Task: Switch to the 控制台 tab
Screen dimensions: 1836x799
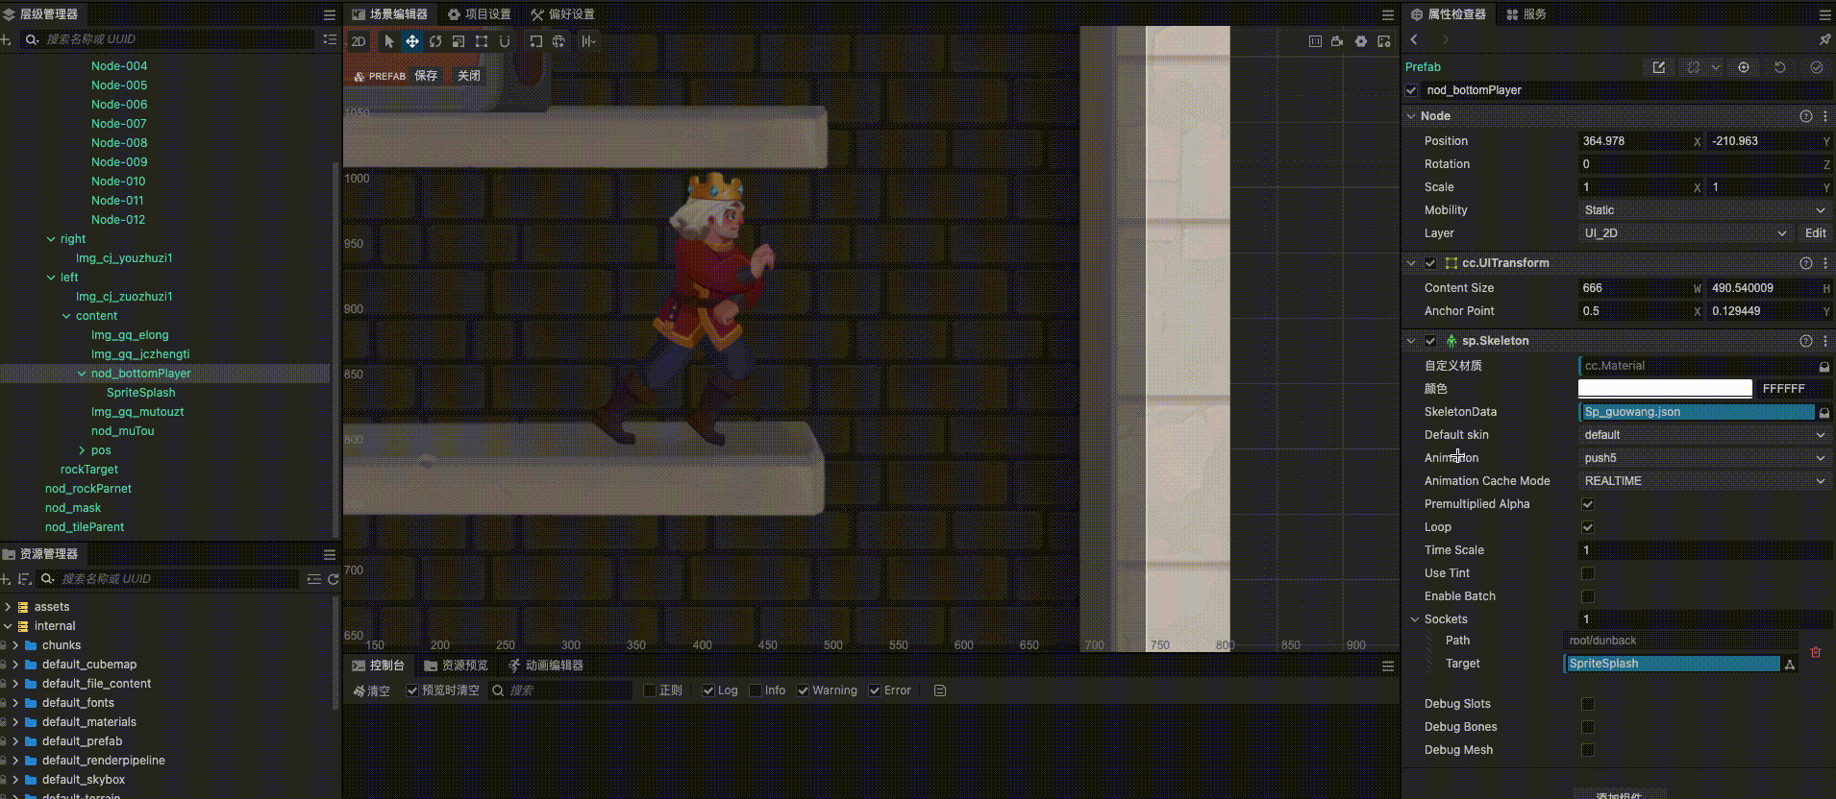Action: (378, 666)
